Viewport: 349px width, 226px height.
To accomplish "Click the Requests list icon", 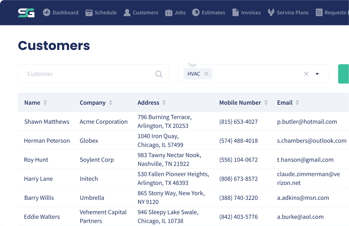I will [319, 12].
